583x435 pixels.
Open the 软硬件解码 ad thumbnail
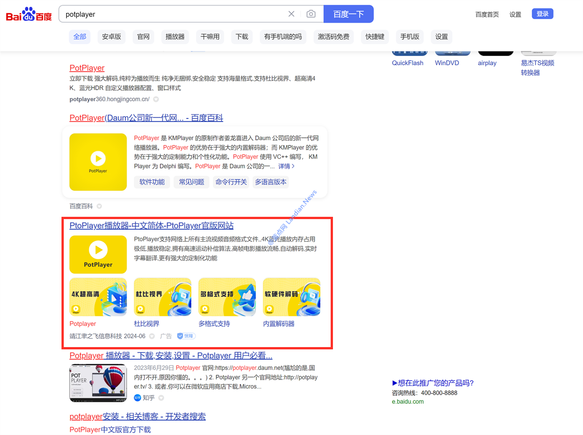291,297
